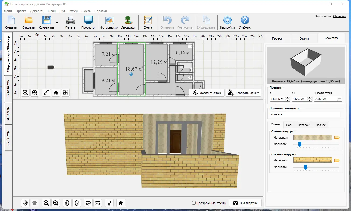Decrease the X position with down arrow
351x211 pixels.
tap(288, 100)
